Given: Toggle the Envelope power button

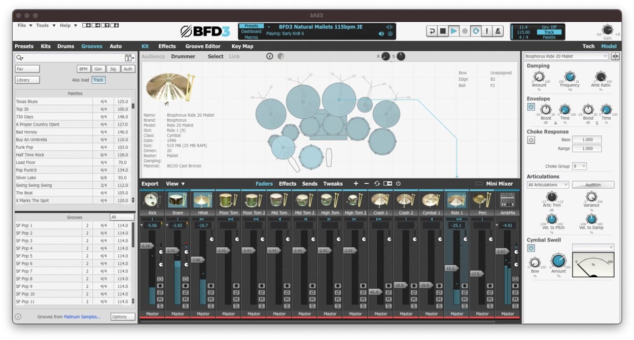Looking at the screenshot, I should (x=531, y=107).
